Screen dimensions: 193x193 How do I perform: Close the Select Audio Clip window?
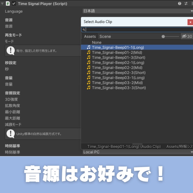click(x=190, y=22)
